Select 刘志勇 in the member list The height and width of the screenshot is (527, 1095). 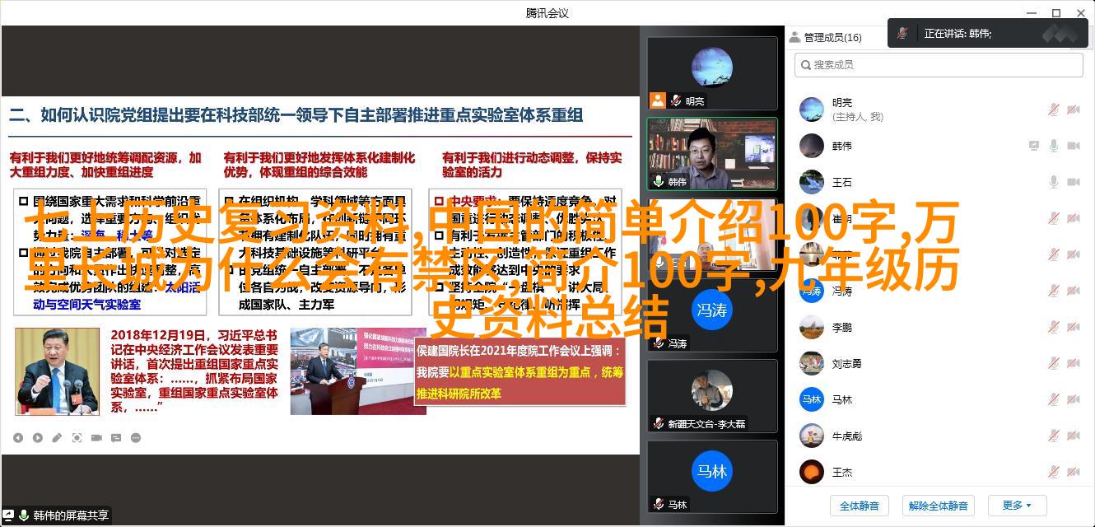(x=846, y=363)
